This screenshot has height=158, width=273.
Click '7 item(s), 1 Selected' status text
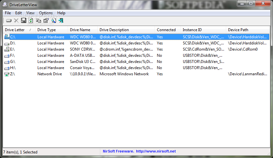20,152
